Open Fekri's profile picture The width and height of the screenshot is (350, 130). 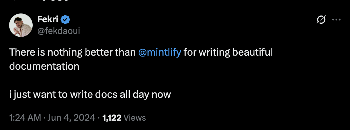click(21, 25)
